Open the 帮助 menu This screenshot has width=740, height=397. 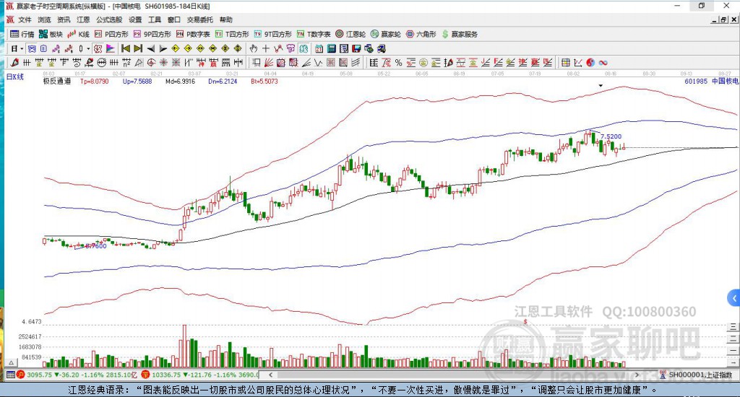tap(226, 19)
